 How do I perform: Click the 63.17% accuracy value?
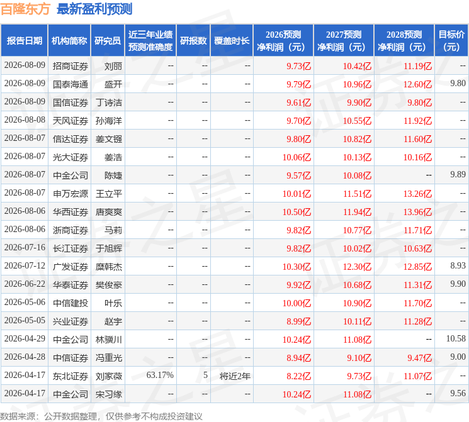point(160,375)
